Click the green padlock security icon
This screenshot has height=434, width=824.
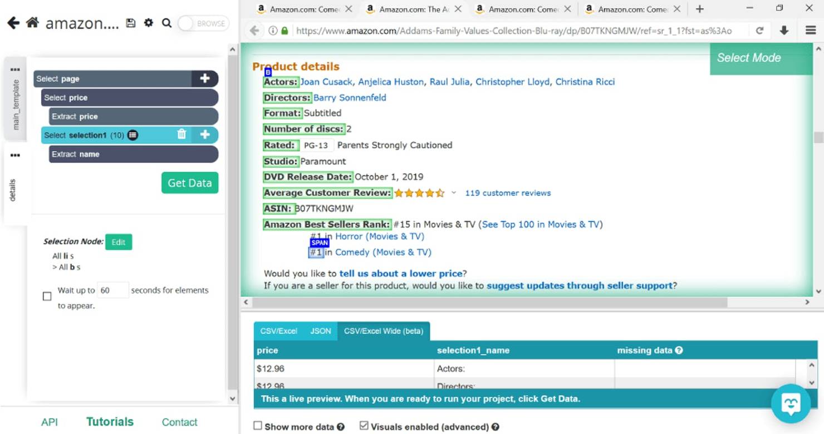[285, 31]
